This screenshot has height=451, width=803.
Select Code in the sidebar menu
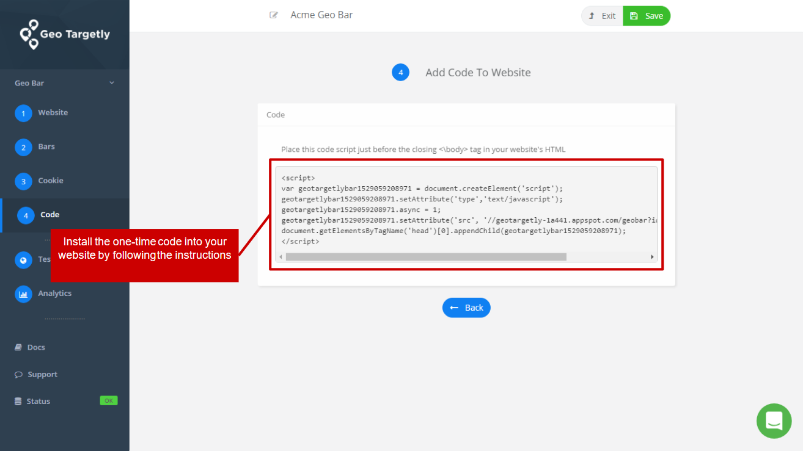[x=49, y=214]
